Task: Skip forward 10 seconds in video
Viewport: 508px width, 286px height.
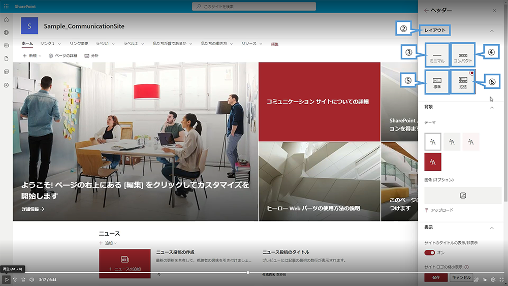Action: pos(23,279)
